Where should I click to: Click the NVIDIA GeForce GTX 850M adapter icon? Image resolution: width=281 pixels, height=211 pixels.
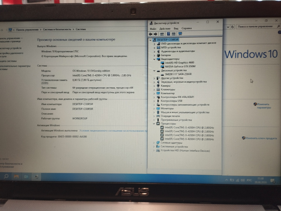point(162,67)
